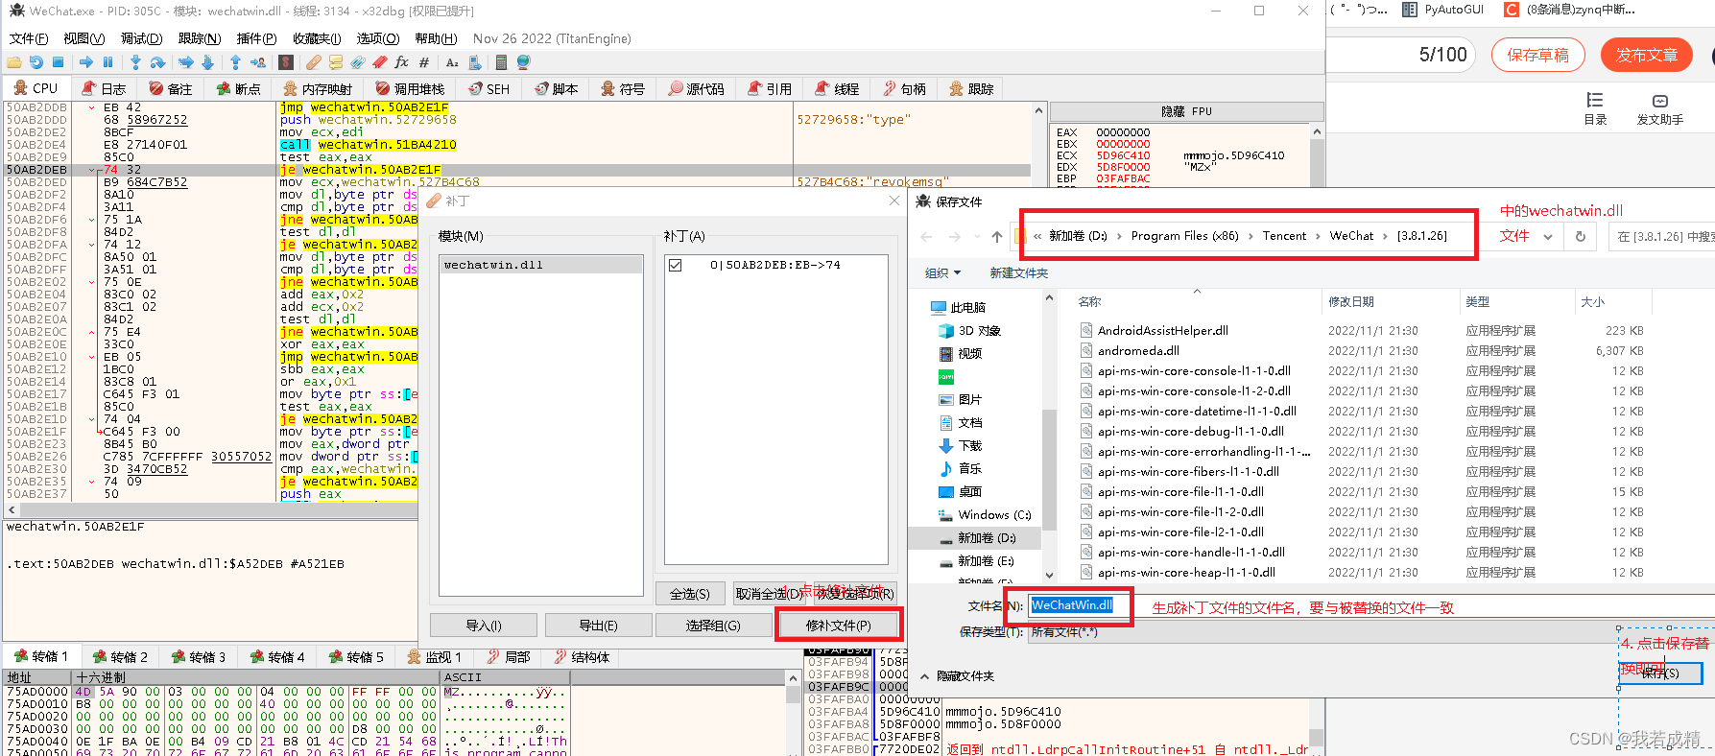Open recent locations dropdown beside forward arrow

tap(976, 236)
